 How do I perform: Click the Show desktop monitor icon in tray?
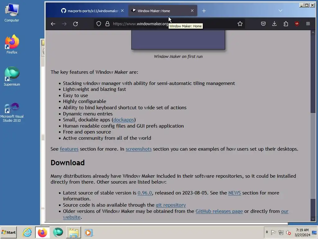314,232
